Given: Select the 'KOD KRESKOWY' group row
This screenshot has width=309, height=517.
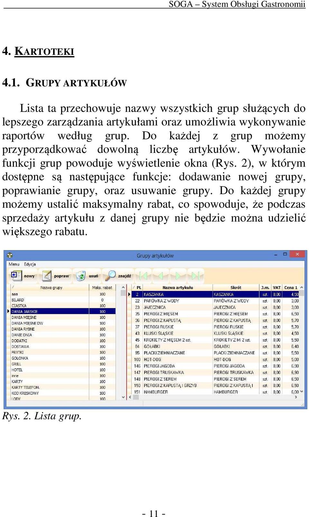Looking at the screenshot, I should coord(63,393).
